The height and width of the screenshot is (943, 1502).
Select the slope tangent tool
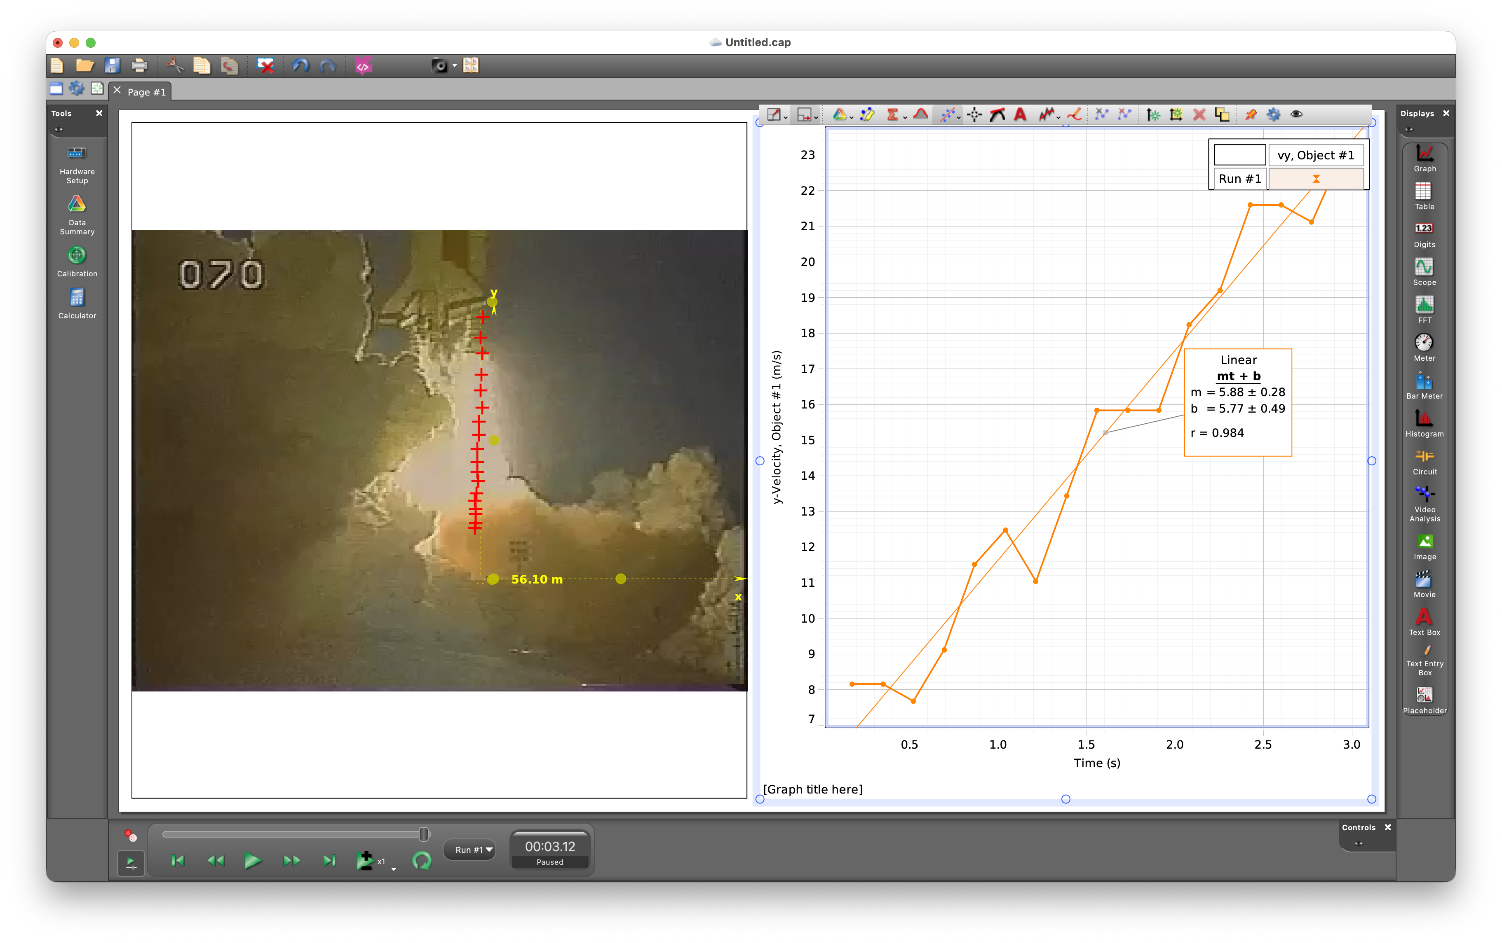click(997, 114)
